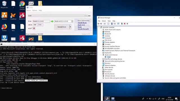This screenshot has height=101, width=180.
Task: Click WCID red X icon in Zadig
Action: (x=34, y=28)
